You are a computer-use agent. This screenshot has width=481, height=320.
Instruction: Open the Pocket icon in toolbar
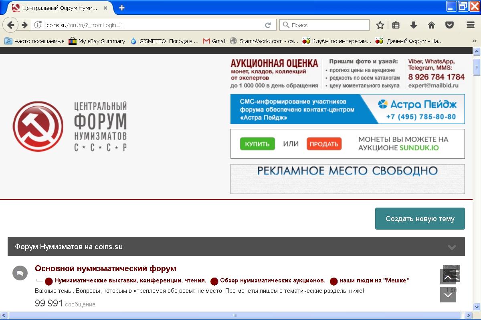[450, 25]
